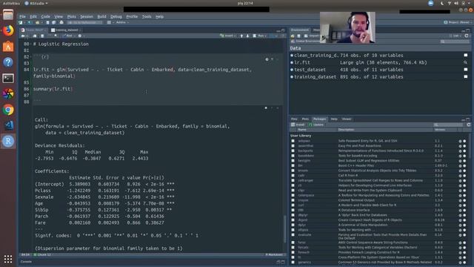
Task: Click the Packages search field
Action: (448, 125)
